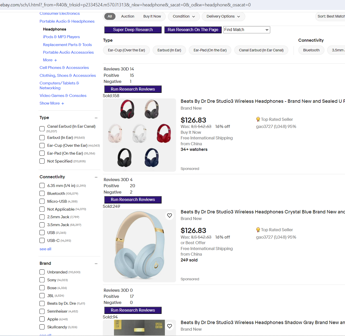Image resolution: width=345 pixels, height=336 pixels.
Task: Check Earbud (In Ear) filter
Action: [x=42, y=138]
